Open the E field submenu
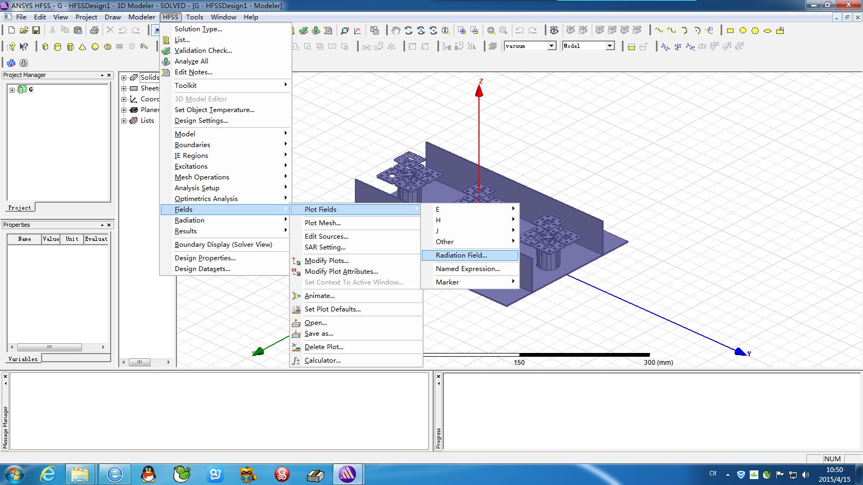The image size is (863, 485). click(470, 209)
